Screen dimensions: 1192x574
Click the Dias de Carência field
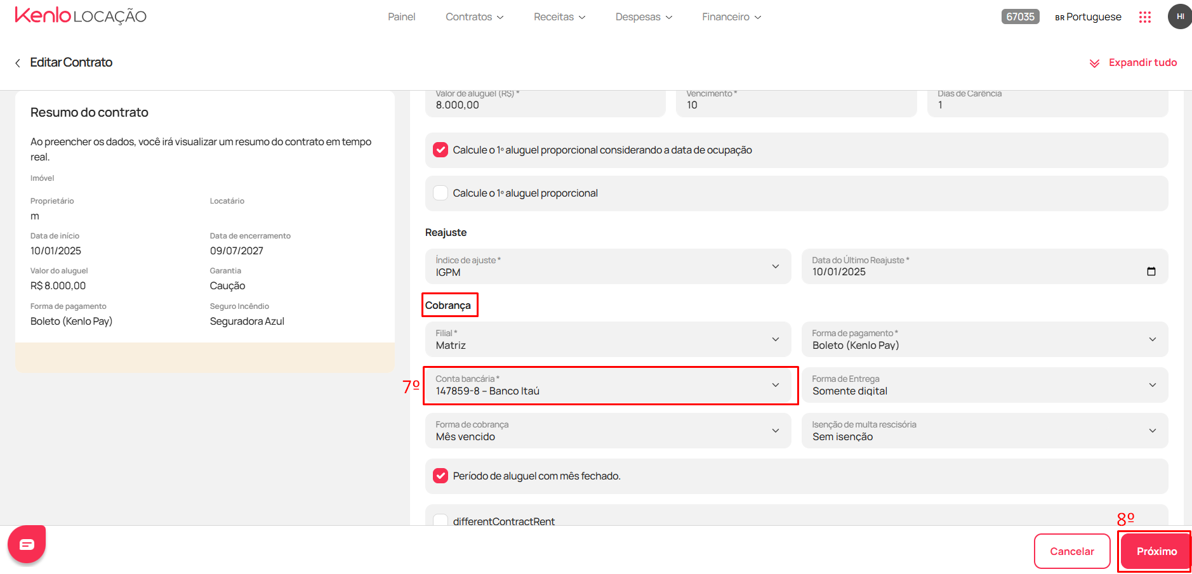(x=1047, y=103)
